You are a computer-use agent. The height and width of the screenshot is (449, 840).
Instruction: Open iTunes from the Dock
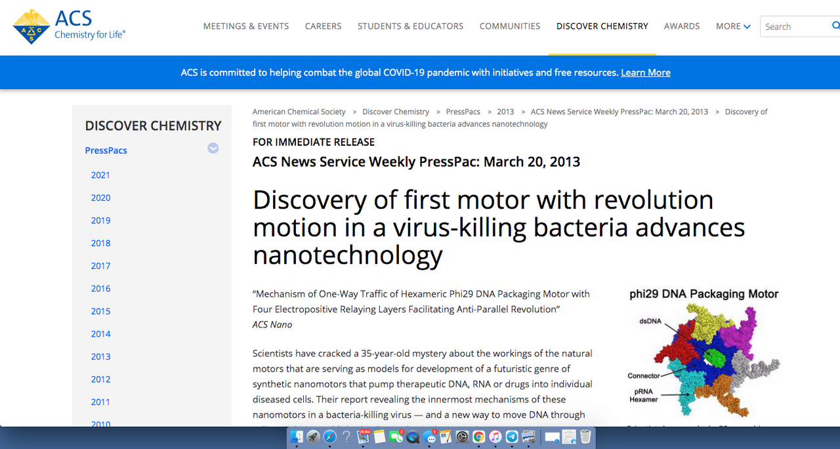495,437
